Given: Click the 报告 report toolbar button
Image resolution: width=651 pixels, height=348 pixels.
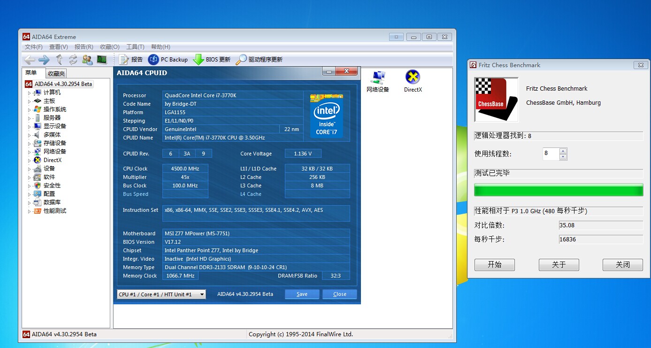Looking at the screenshot, I should pos(131,60).
